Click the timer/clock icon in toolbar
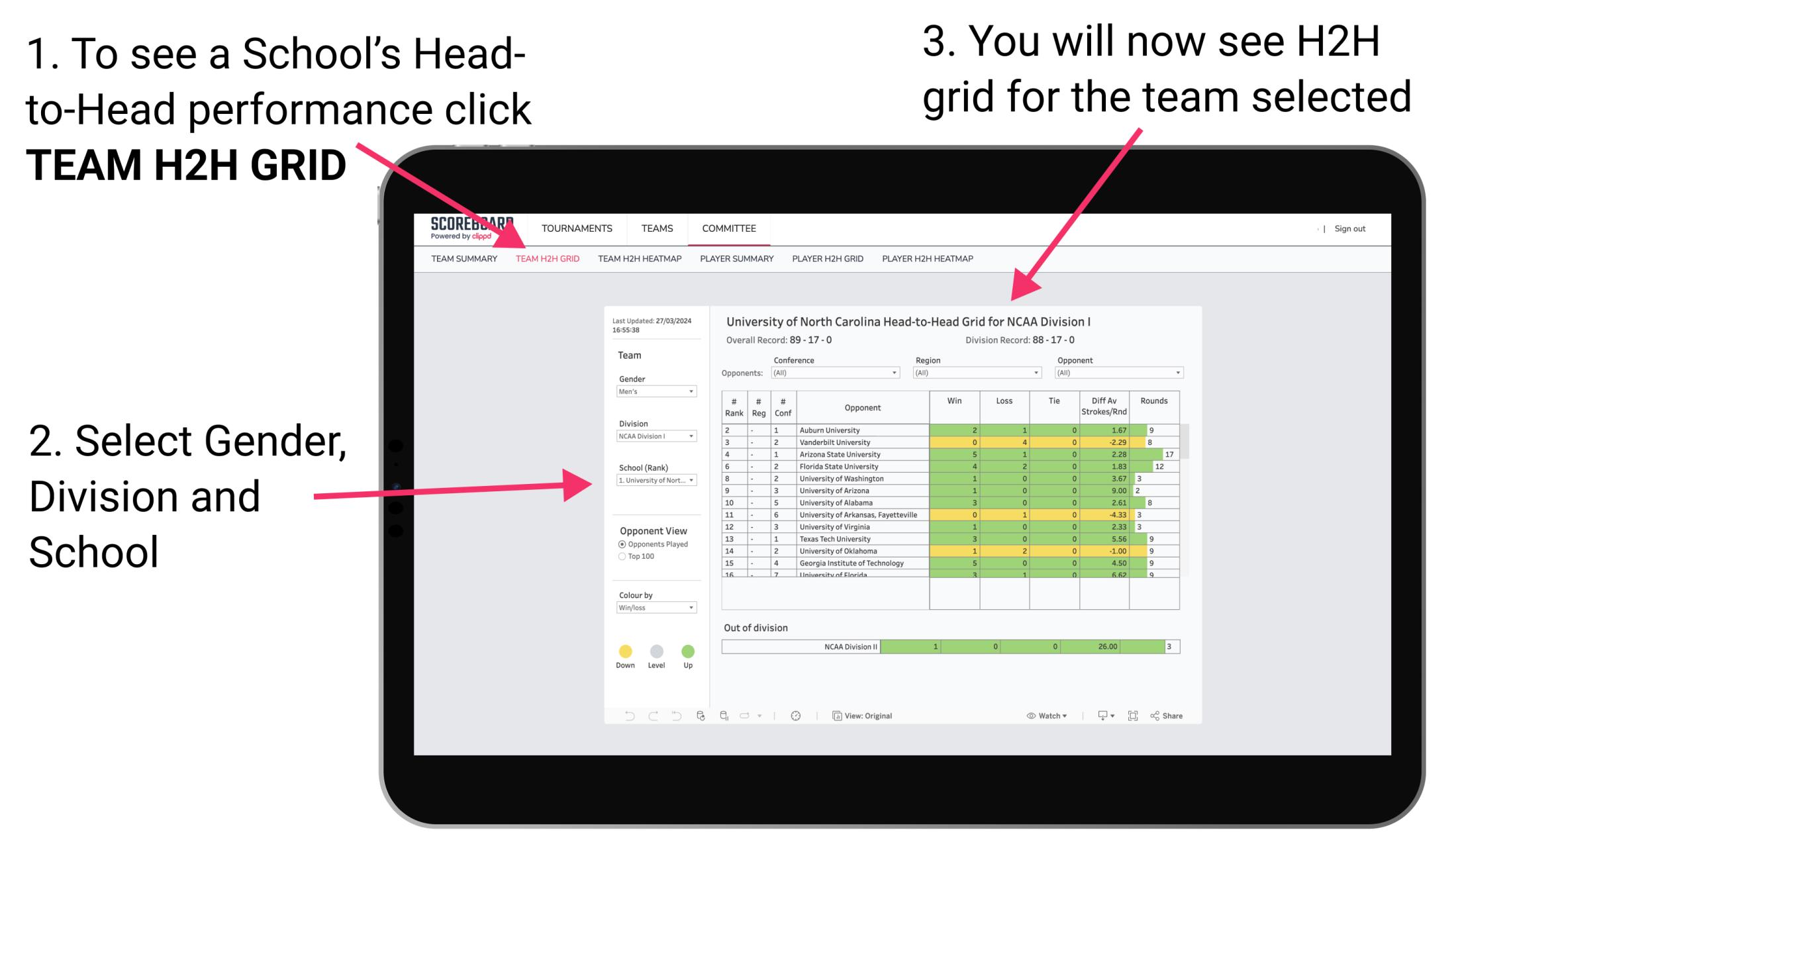 coord(797,715)
